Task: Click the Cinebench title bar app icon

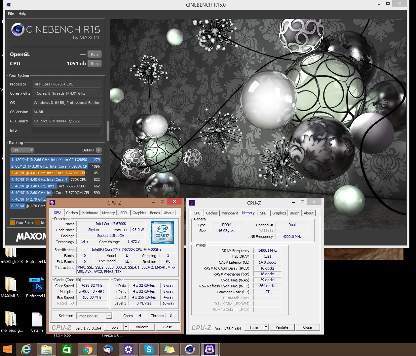Action: click(9, 5)
